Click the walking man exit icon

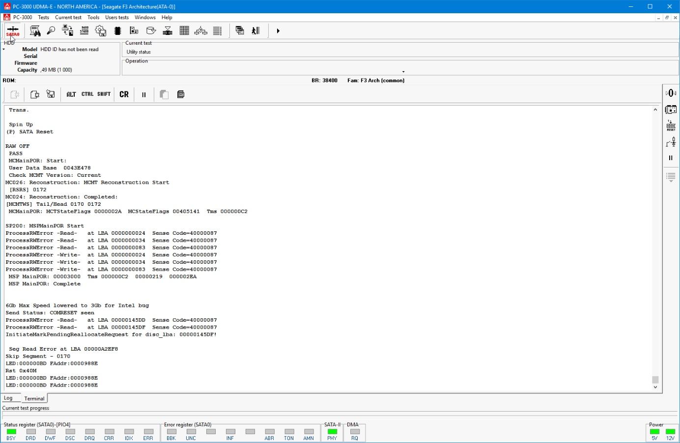pos(255,31)
